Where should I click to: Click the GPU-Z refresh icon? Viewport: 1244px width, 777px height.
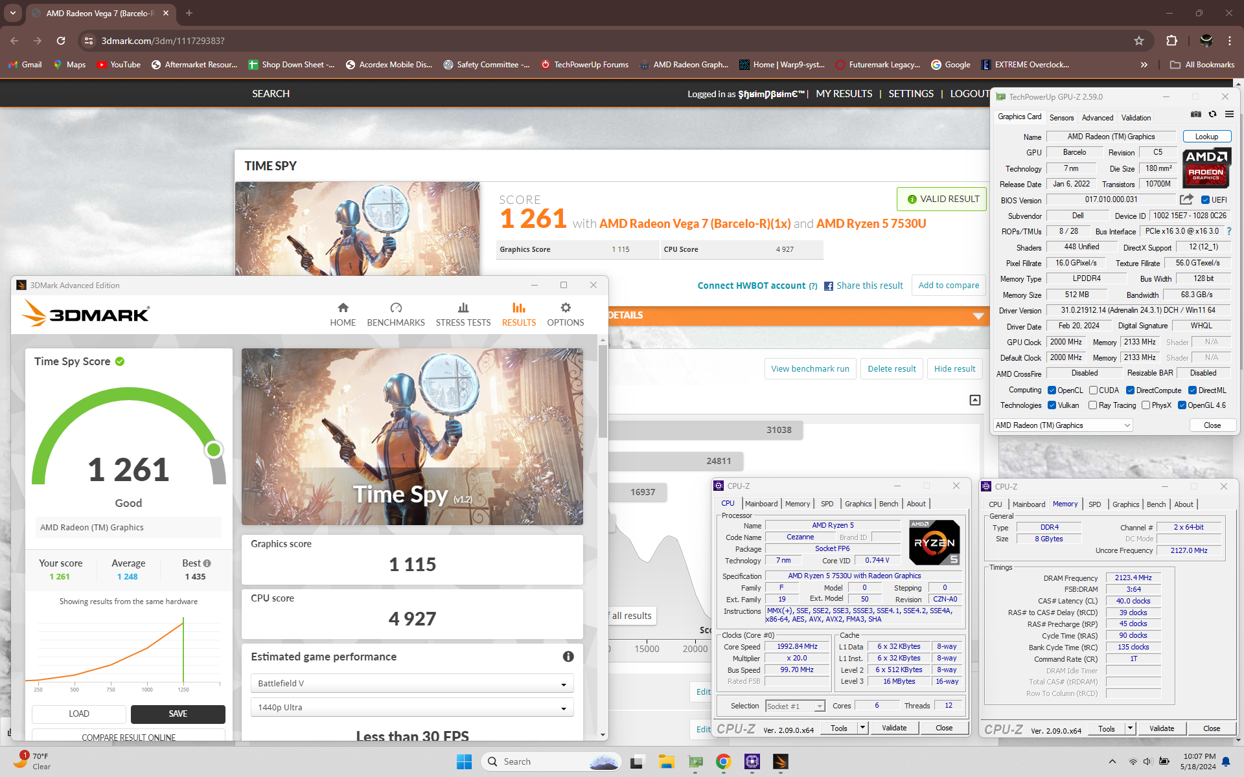point(1212,115)
